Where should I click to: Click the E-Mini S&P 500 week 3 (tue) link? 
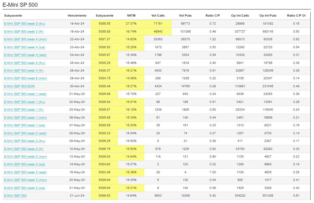[24, 188]
